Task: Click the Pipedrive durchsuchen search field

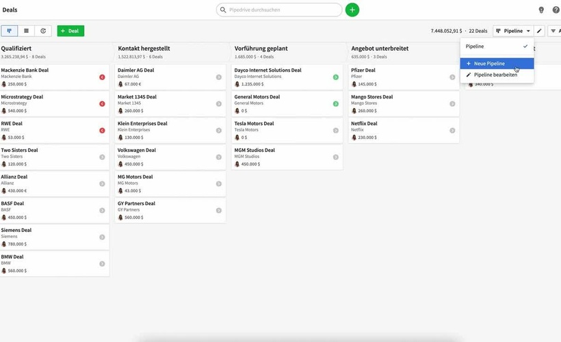Action: pos(279,10)
